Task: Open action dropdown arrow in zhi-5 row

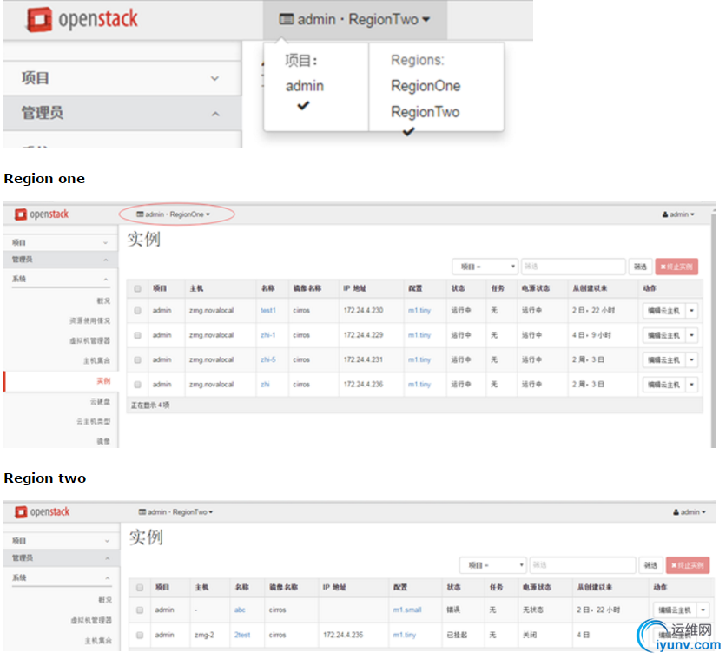Action: click(692, 359)
